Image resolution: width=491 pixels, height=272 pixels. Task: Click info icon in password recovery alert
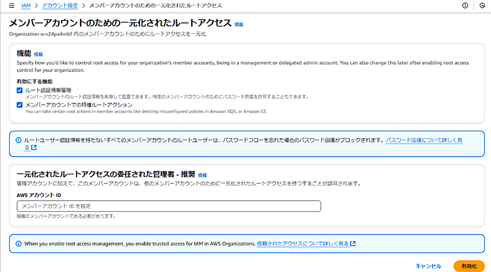pyautogui.click(x=18, y=139)
